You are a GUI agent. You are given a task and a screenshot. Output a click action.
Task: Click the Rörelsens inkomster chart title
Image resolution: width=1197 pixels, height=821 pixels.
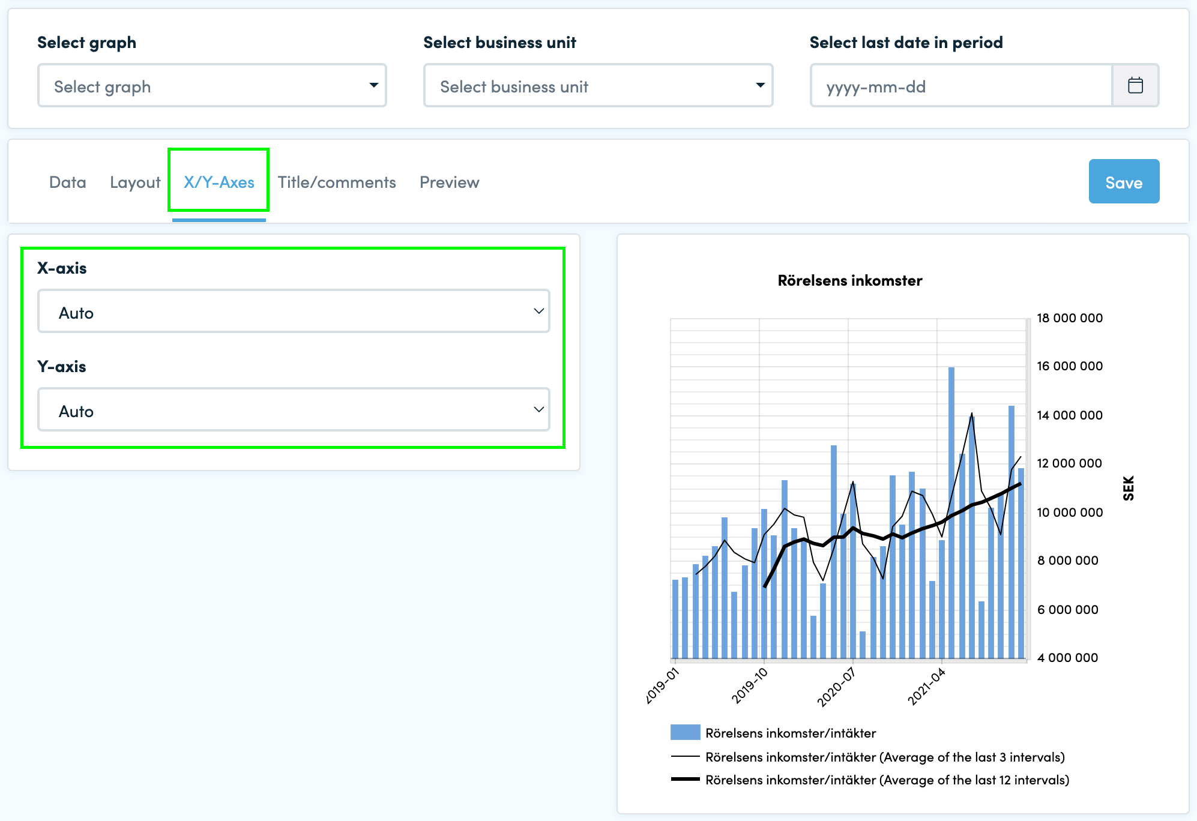(x=849, y=280)
